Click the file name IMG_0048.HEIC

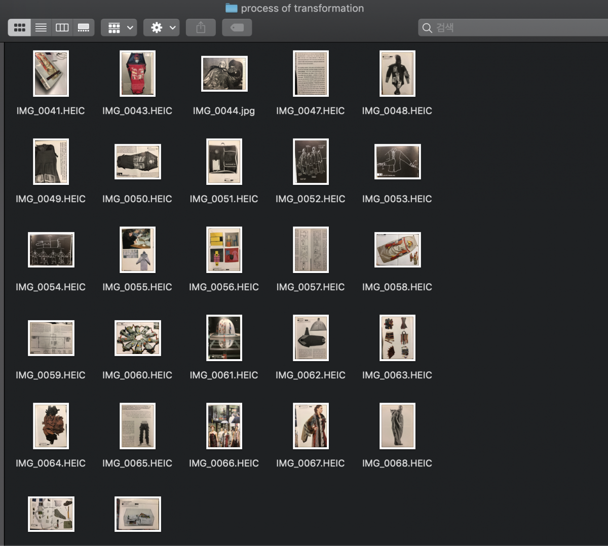(x=397, y=111)
